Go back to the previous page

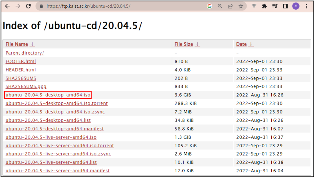7,6
